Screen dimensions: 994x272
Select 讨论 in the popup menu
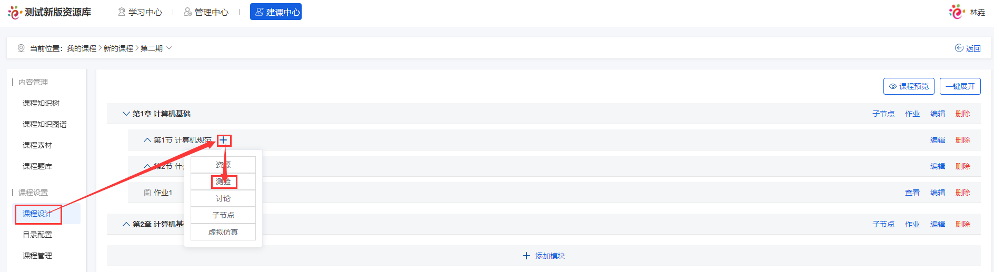point(223,198)
